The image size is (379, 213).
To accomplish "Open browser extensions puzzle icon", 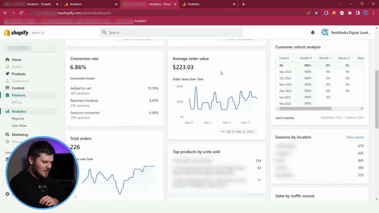I will point(350,13).
